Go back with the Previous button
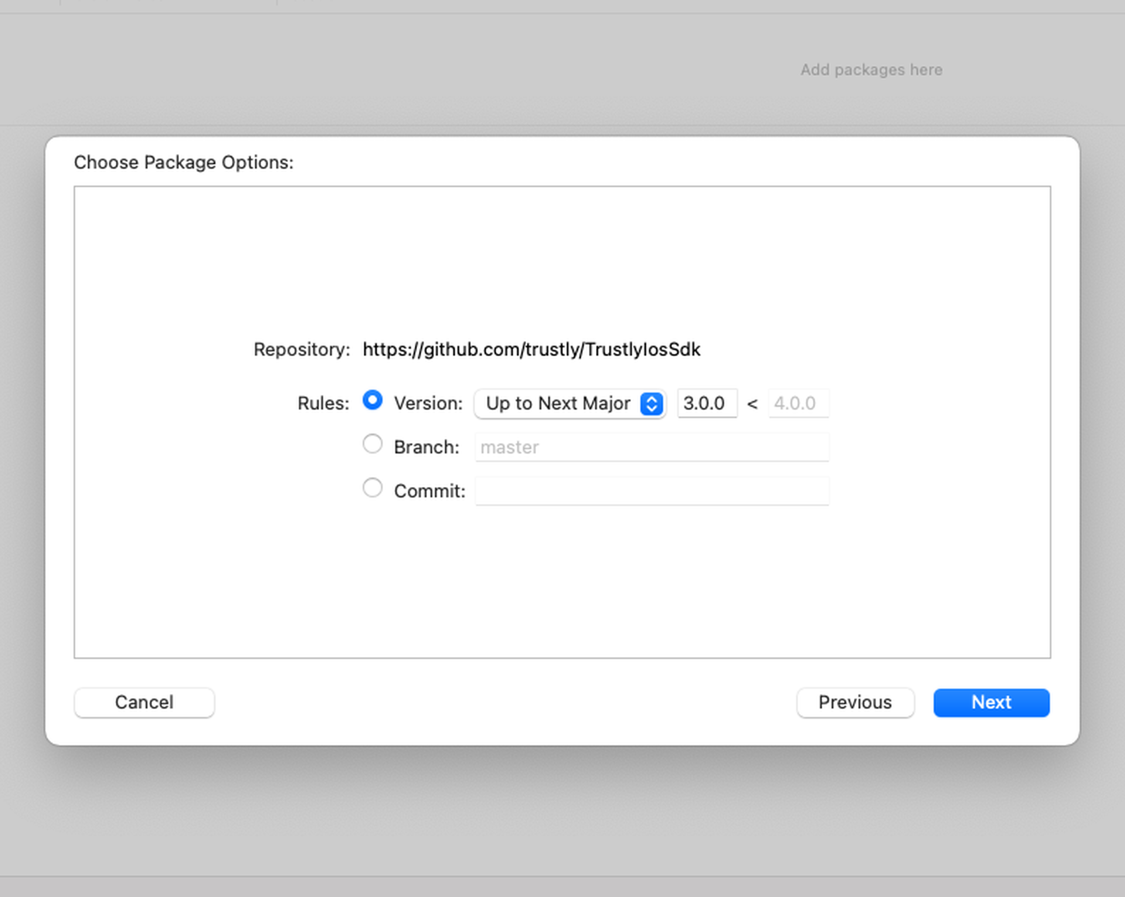Viewport: 1125px width, 897px height. click(x=855, y=702)
